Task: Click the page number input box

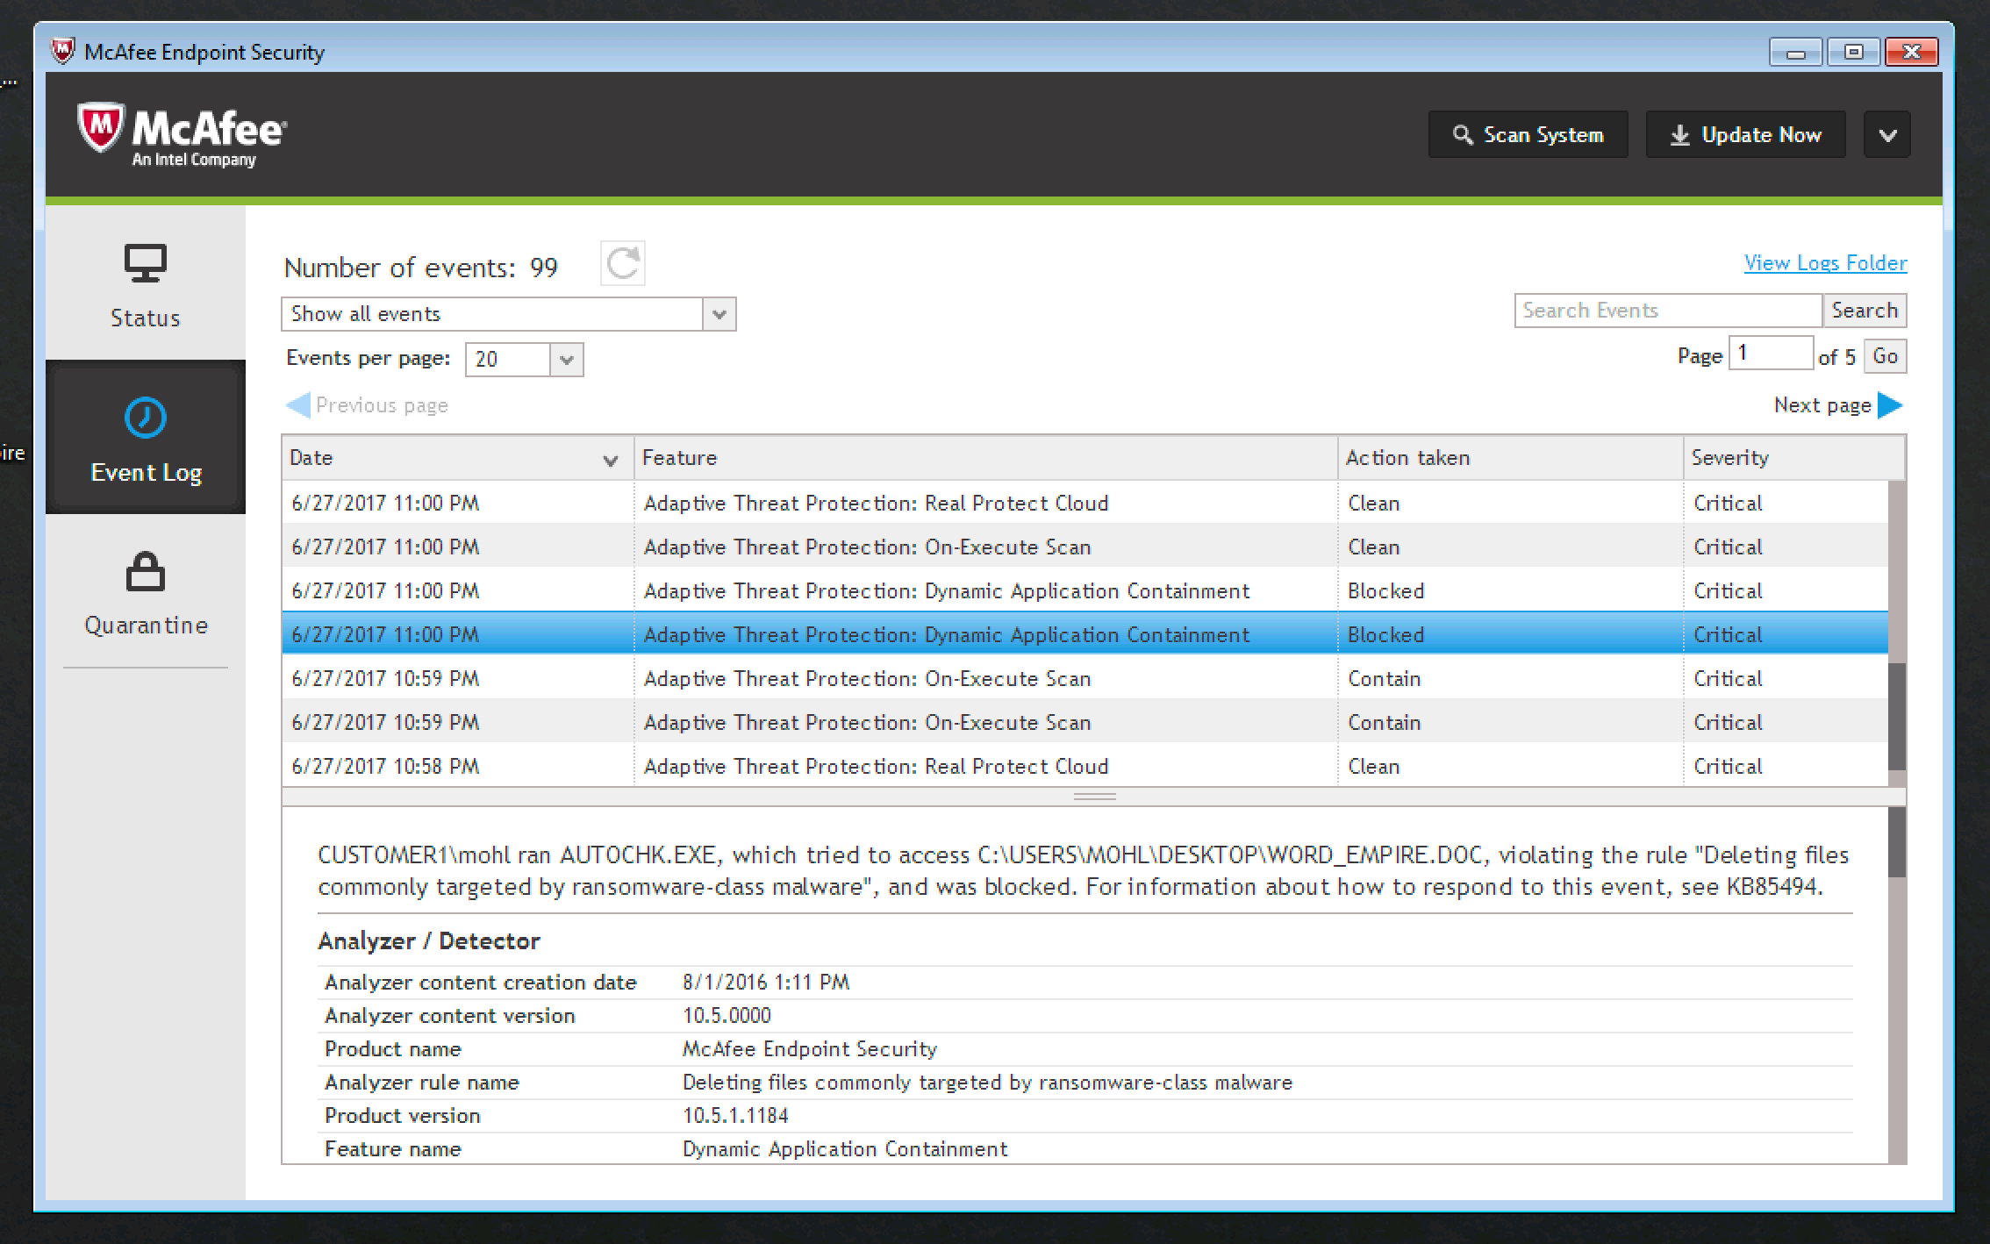Action: coord(1770,354)
